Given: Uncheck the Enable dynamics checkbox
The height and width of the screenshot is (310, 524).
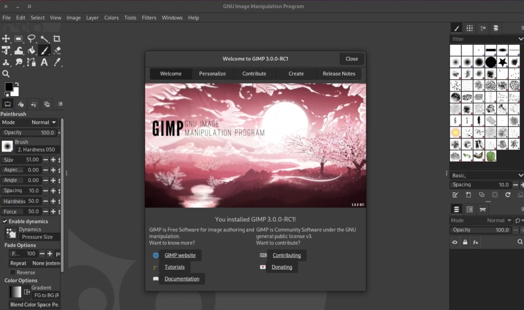Looking at the screenshot, I should 5,221.
